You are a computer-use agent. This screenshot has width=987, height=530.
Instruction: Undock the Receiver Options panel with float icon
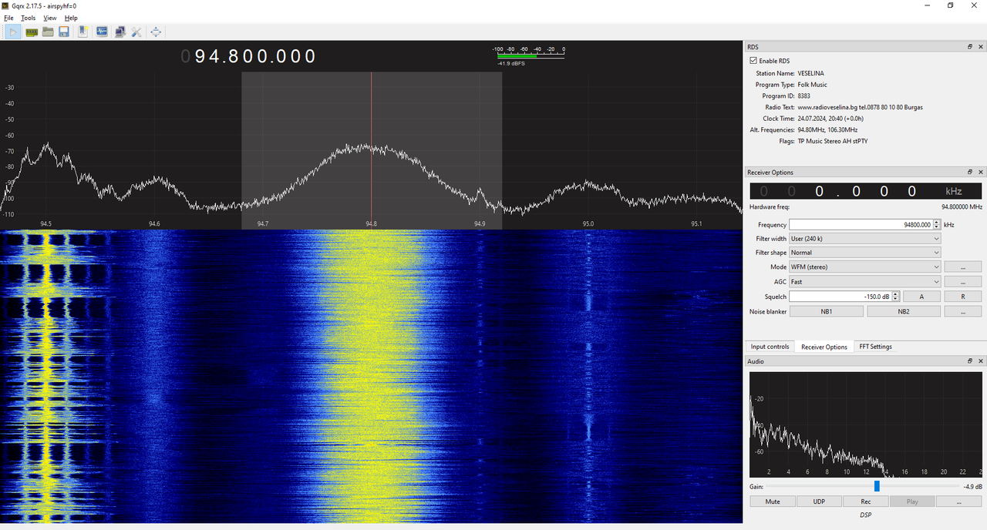(x=970, y=173)
